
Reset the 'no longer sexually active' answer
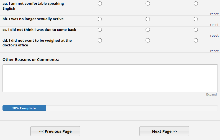(214, 25)
